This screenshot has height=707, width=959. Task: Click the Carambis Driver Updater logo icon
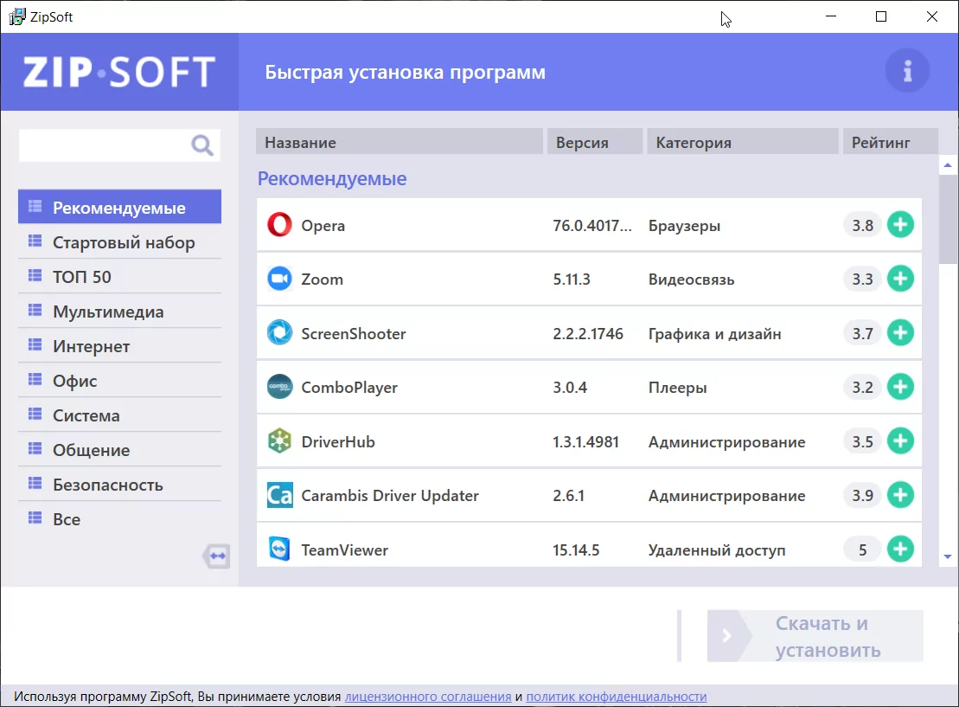pyautogui.click(x=279, y=495)
